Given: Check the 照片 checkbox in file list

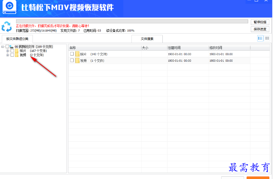Looking at the screenshot, I should coord(72,54).
